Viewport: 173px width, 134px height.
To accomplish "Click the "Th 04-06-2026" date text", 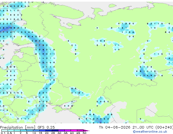I will point(115,127).
